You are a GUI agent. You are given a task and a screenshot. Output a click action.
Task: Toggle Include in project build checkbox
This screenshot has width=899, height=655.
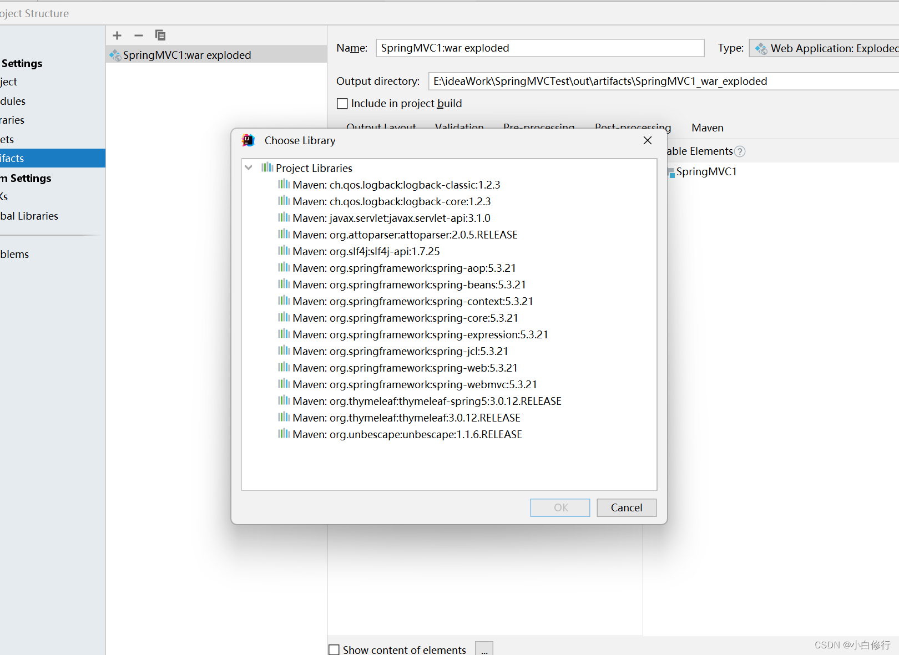[342, 104]
